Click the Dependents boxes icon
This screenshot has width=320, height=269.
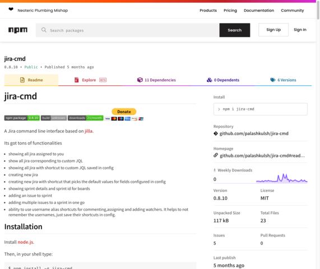tap(210, 80)
